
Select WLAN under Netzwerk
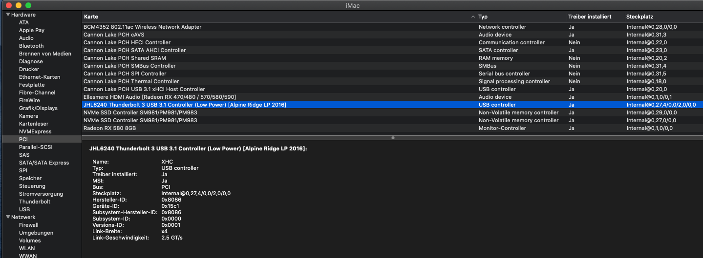[27, 248]
